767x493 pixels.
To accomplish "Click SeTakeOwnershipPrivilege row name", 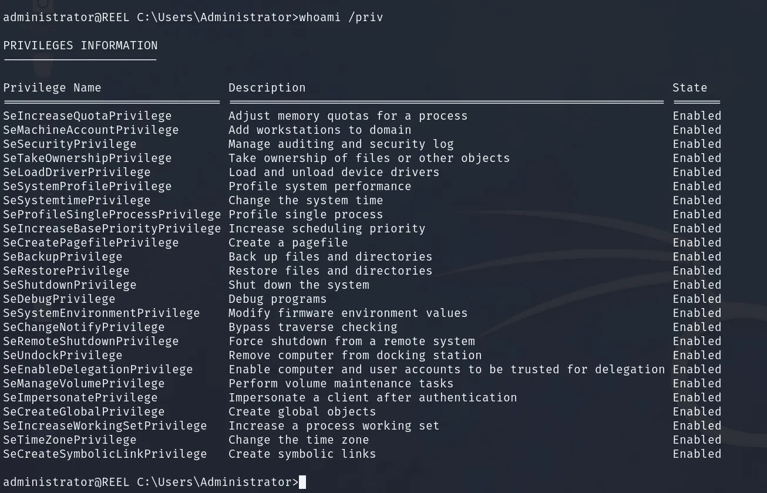I will tap(88, 158).
